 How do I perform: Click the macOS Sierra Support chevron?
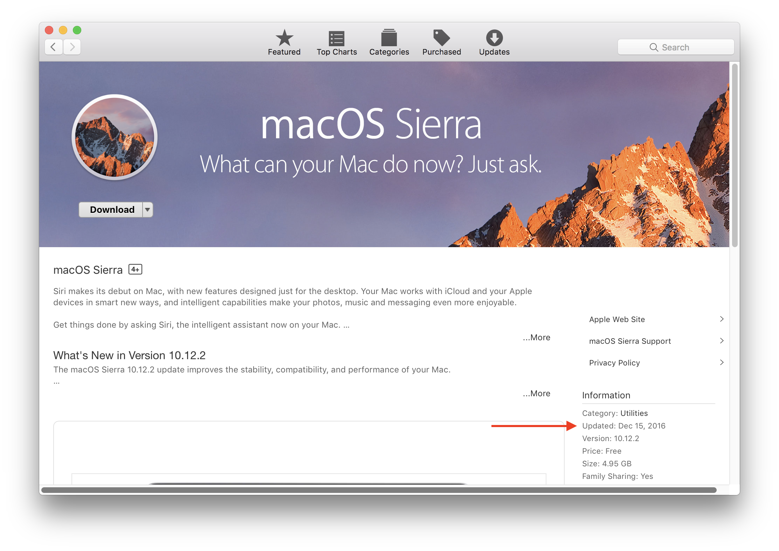point(722,341)
